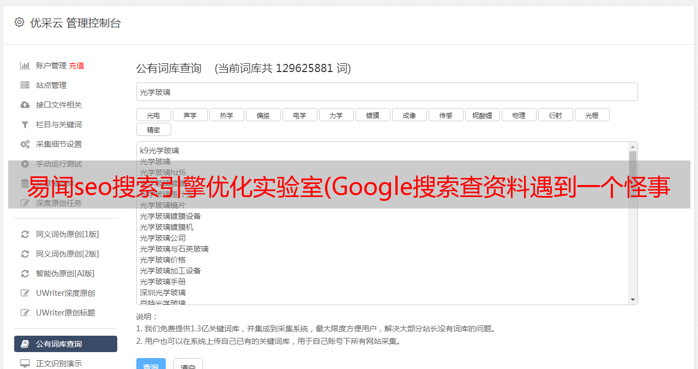Click the filter icon for 栏目与关键词
Viewport: 698px width, 369px height.
25,124
